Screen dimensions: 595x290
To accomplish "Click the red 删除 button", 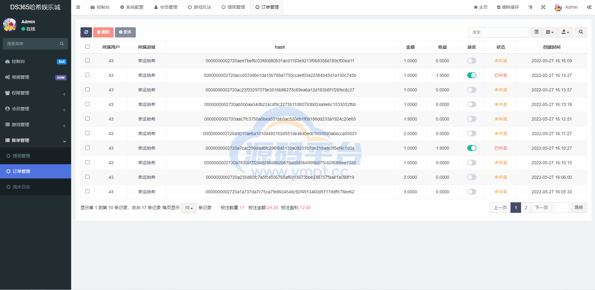I will [x=103, y=32].
